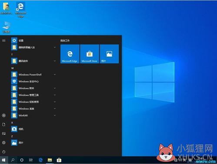Image resolution: width=217 pixels, height=164 pixels.
Task: Open the Microsoft Store tile
Action: (90, 54)
